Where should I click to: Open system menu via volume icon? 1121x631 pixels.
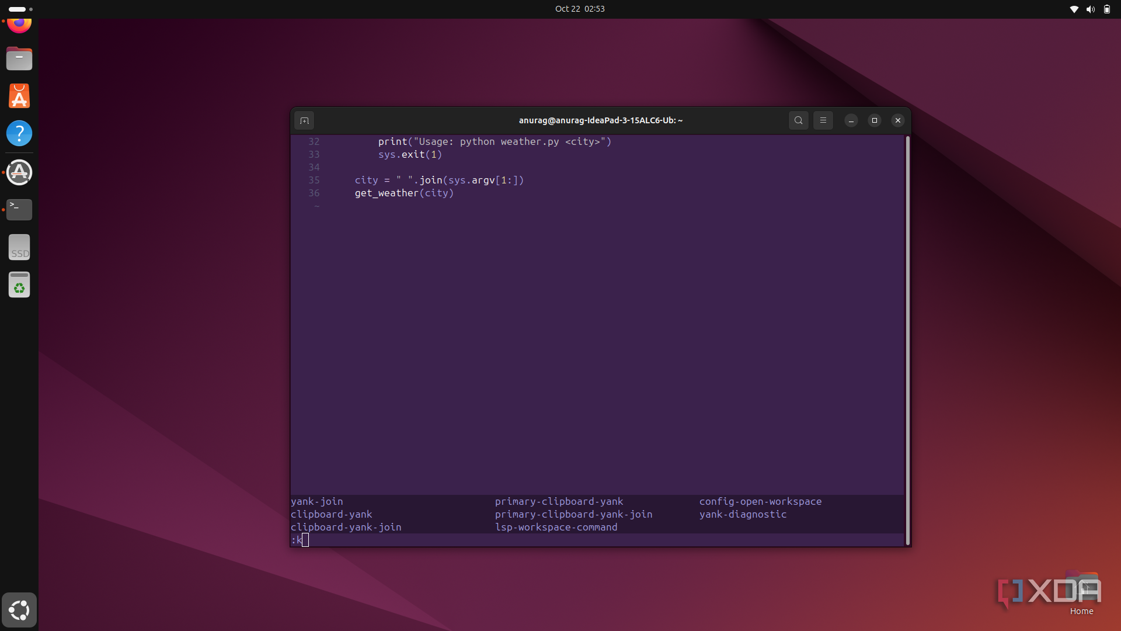(1090, 9)
